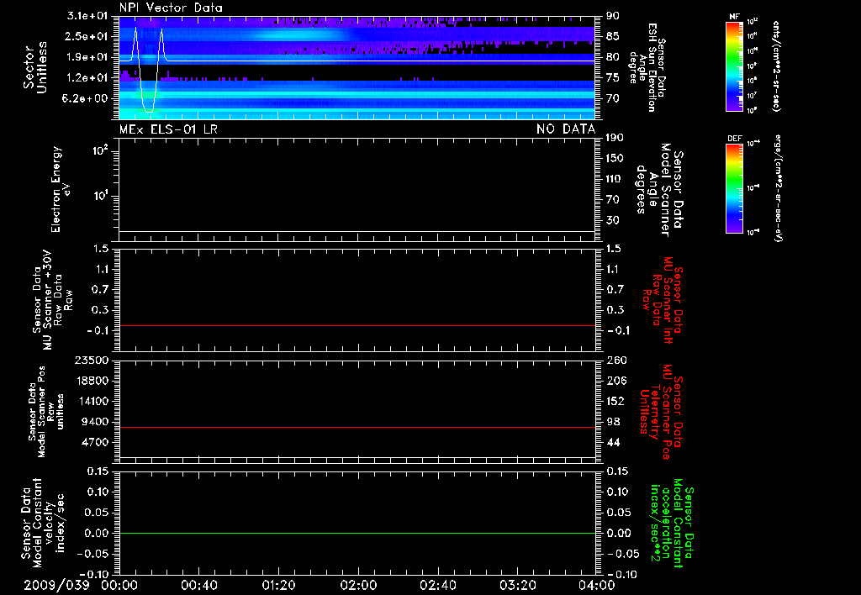Click the DEF color bar legend
The image size is (861, 595).
tap(734, 188)
